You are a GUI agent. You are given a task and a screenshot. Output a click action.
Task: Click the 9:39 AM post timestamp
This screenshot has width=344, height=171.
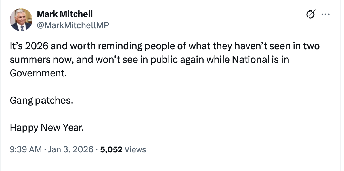click(26, 149)
